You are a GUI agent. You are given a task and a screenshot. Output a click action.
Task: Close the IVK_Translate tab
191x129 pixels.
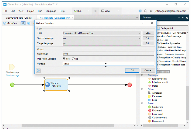(x=73, y=18)
